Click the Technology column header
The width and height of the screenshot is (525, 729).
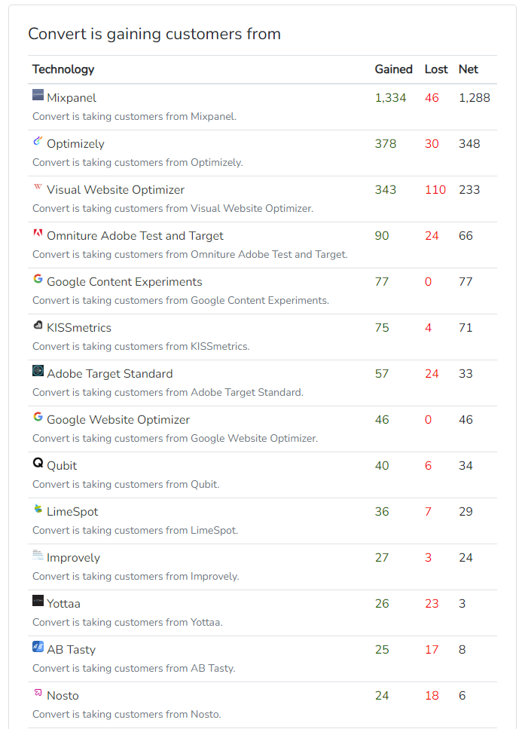(x=63, y=69)
